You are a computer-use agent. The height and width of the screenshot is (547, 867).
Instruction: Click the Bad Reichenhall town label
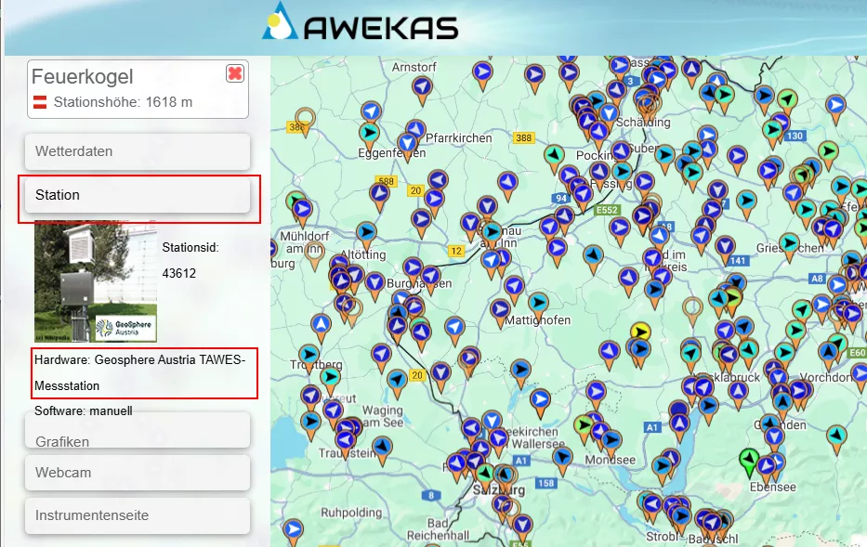tap(438, 528)
